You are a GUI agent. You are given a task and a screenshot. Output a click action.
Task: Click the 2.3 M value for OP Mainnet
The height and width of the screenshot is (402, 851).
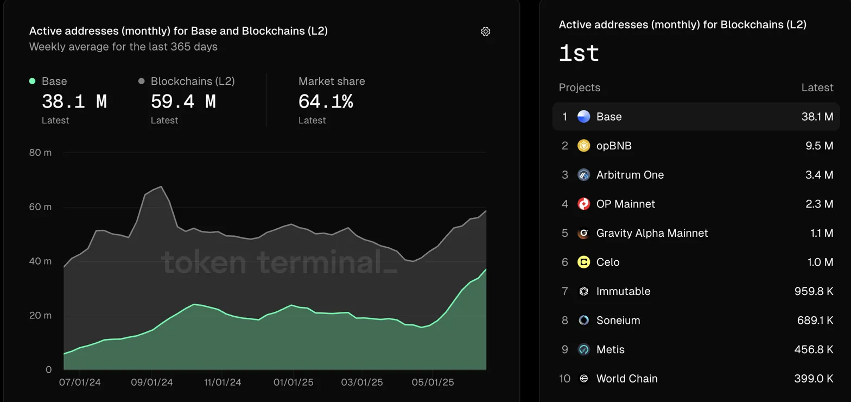[x=820, y=204]
